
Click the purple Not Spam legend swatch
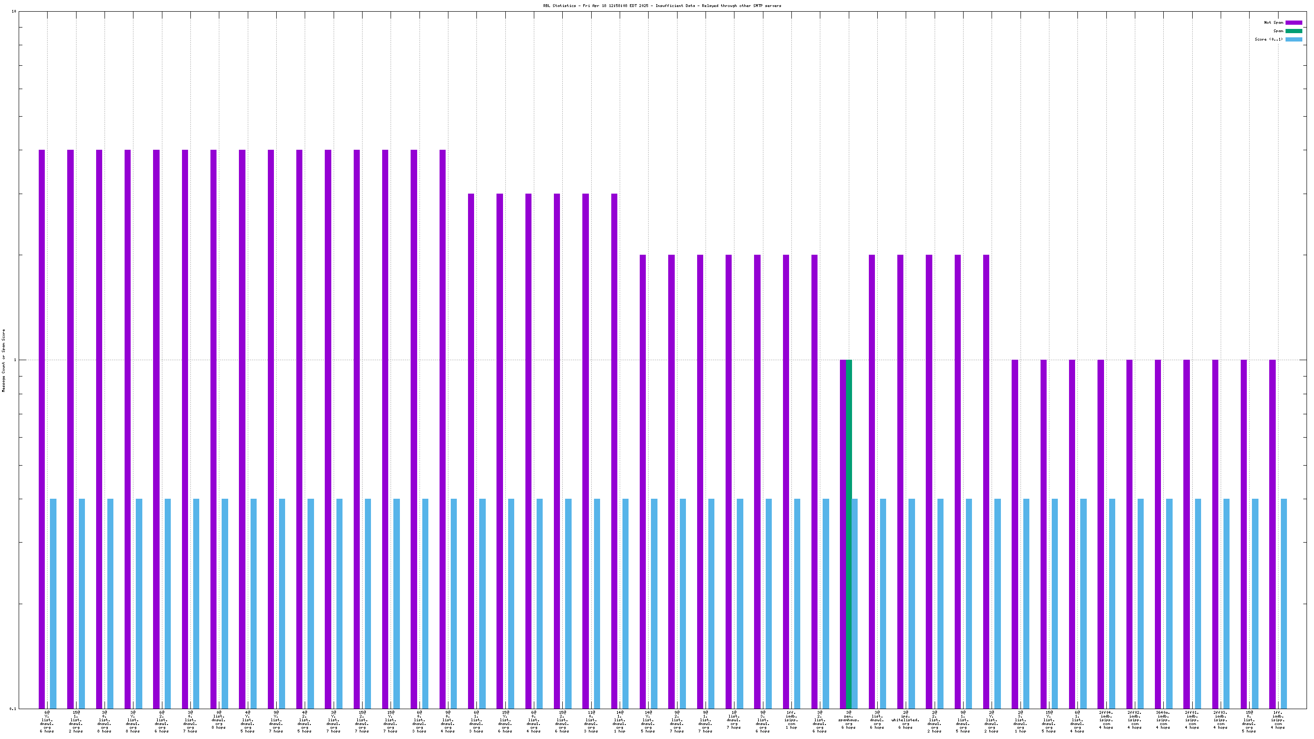click(x=1293, y=22)
